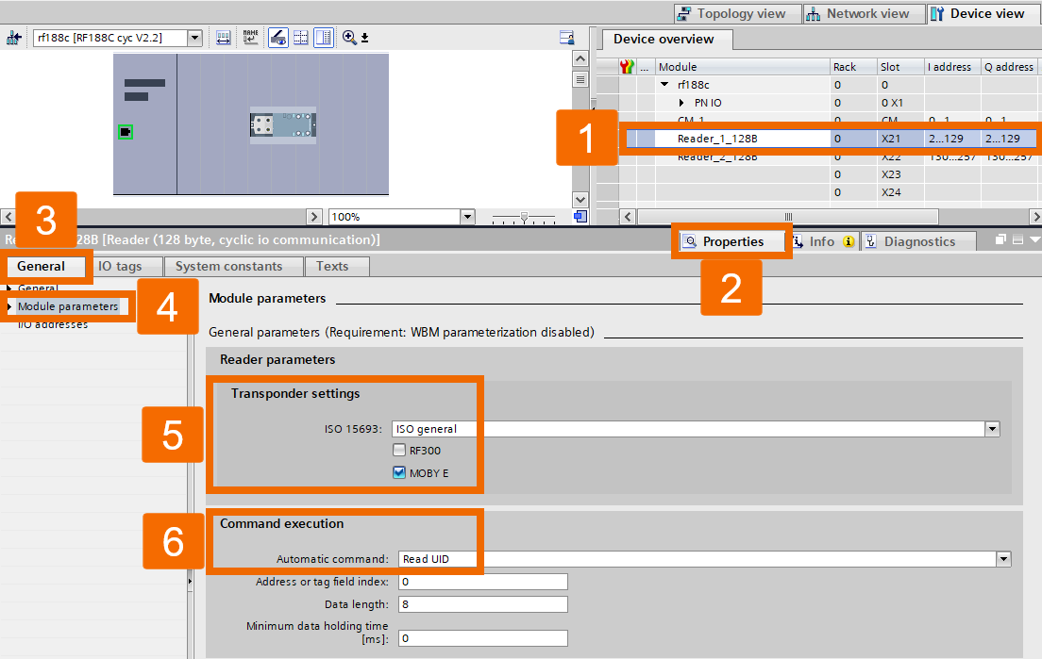Open the Properties inspector tab
Screen dimensions: 1042x659
(732, 241)
